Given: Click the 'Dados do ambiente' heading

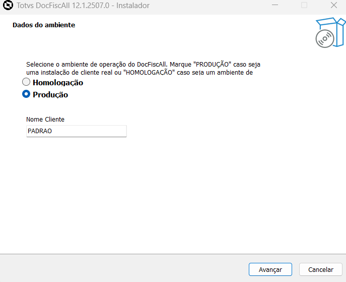Looking at the screenshot, I should 44,25.
